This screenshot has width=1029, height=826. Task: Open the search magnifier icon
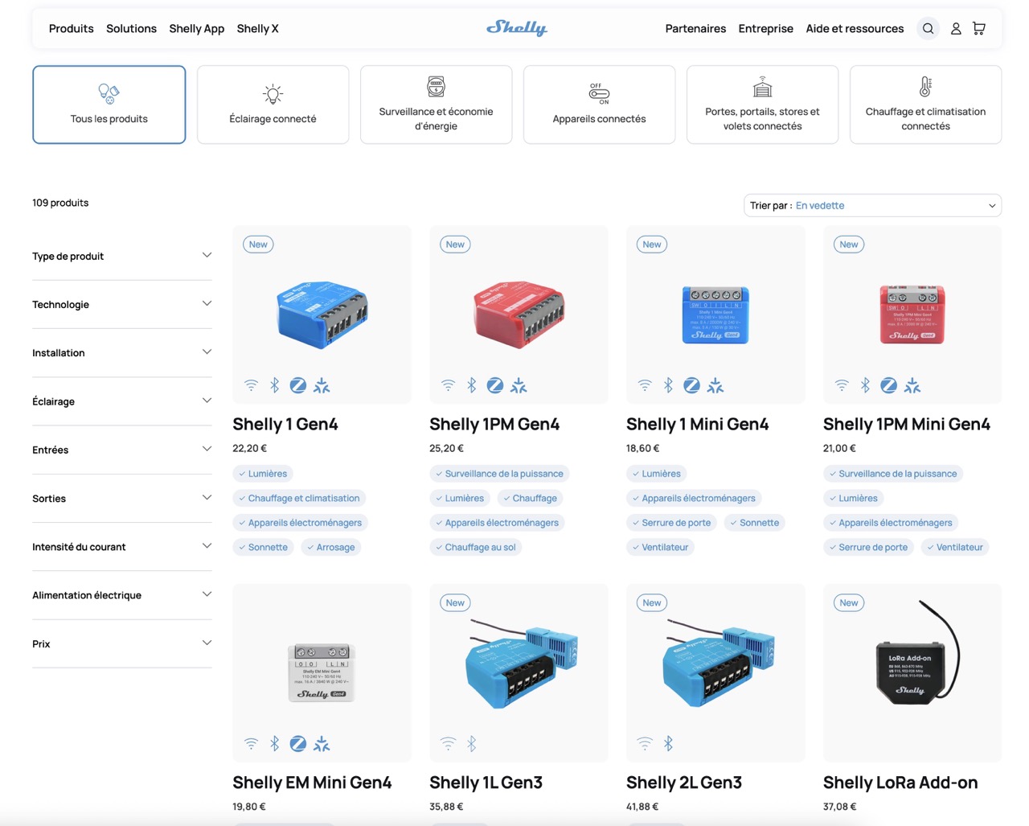point(928,28)
